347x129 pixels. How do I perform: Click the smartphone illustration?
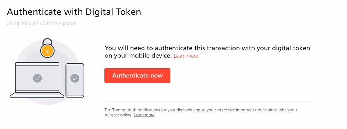click(x=75, y=80)
